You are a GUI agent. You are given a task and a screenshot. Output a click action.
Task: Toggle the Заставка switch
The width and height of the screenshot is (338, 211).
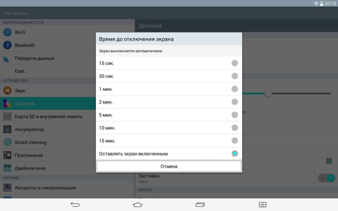[x=326, y=178]
